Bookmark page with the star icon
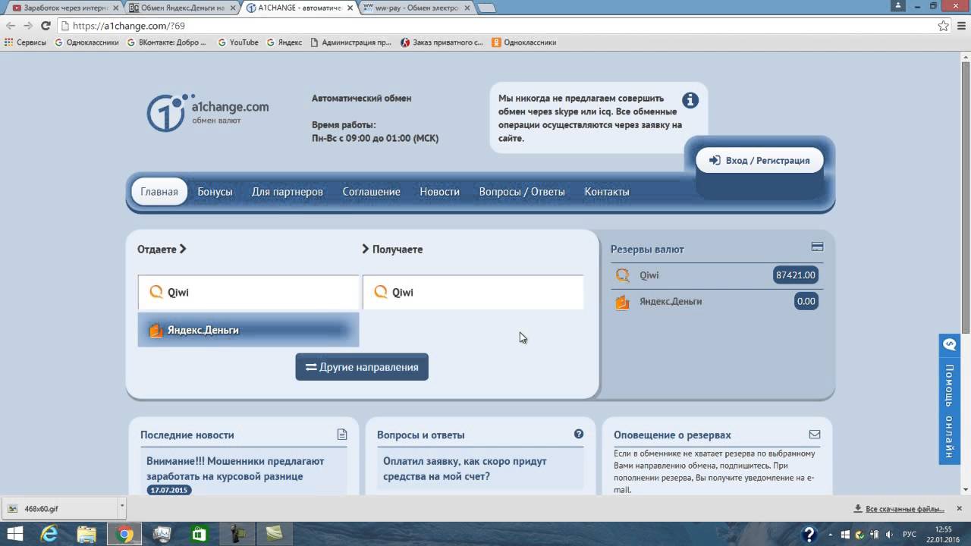Image resolution: width=971 pixels, height=546 pixels. click(943, 26)
